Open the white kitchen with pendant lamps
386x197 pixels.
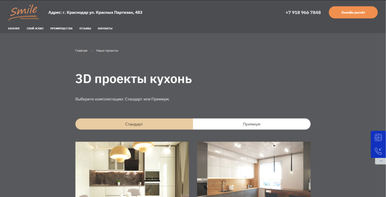(x=132, y=169)
